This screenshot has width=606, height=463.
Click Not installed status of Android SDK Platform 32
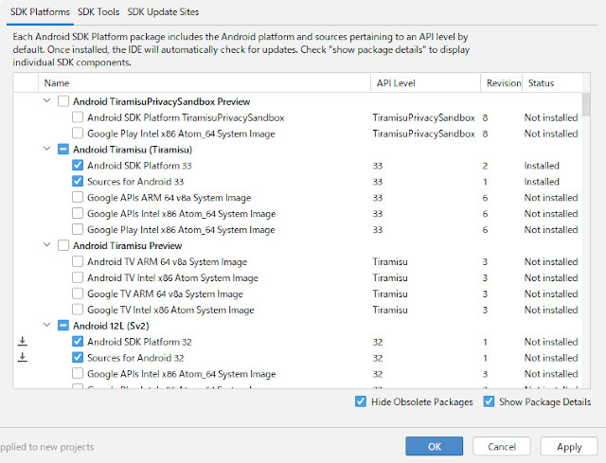coord(551,342)
